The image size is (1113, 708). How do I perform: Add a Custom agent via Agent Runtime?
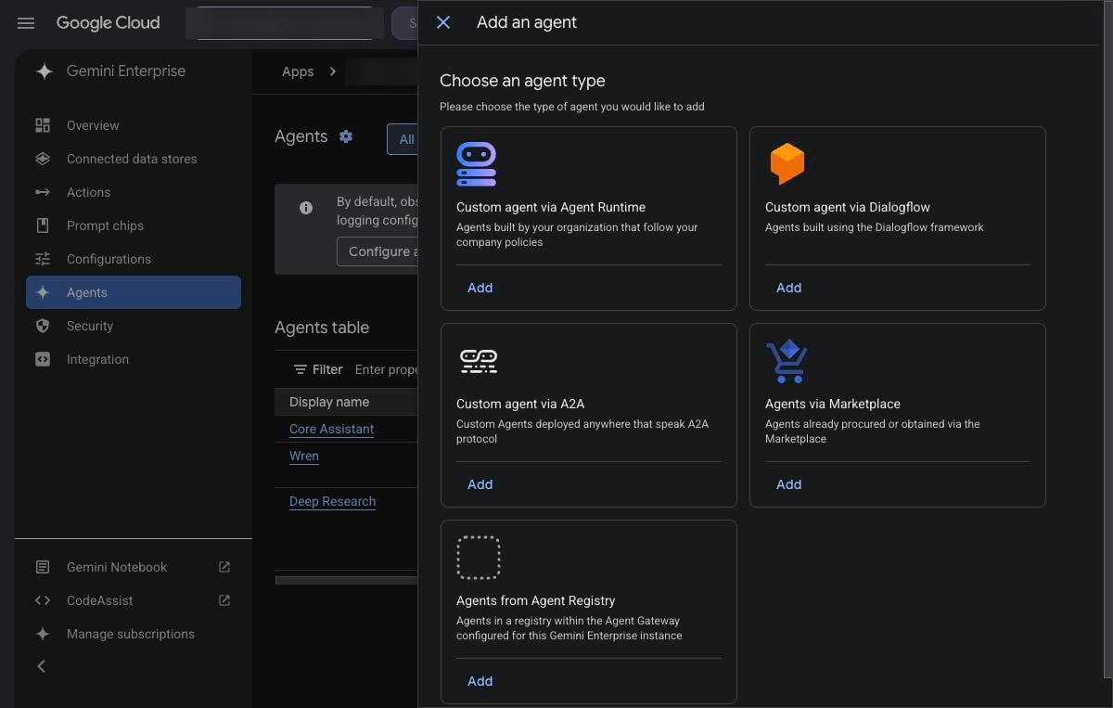pos(480,288)
